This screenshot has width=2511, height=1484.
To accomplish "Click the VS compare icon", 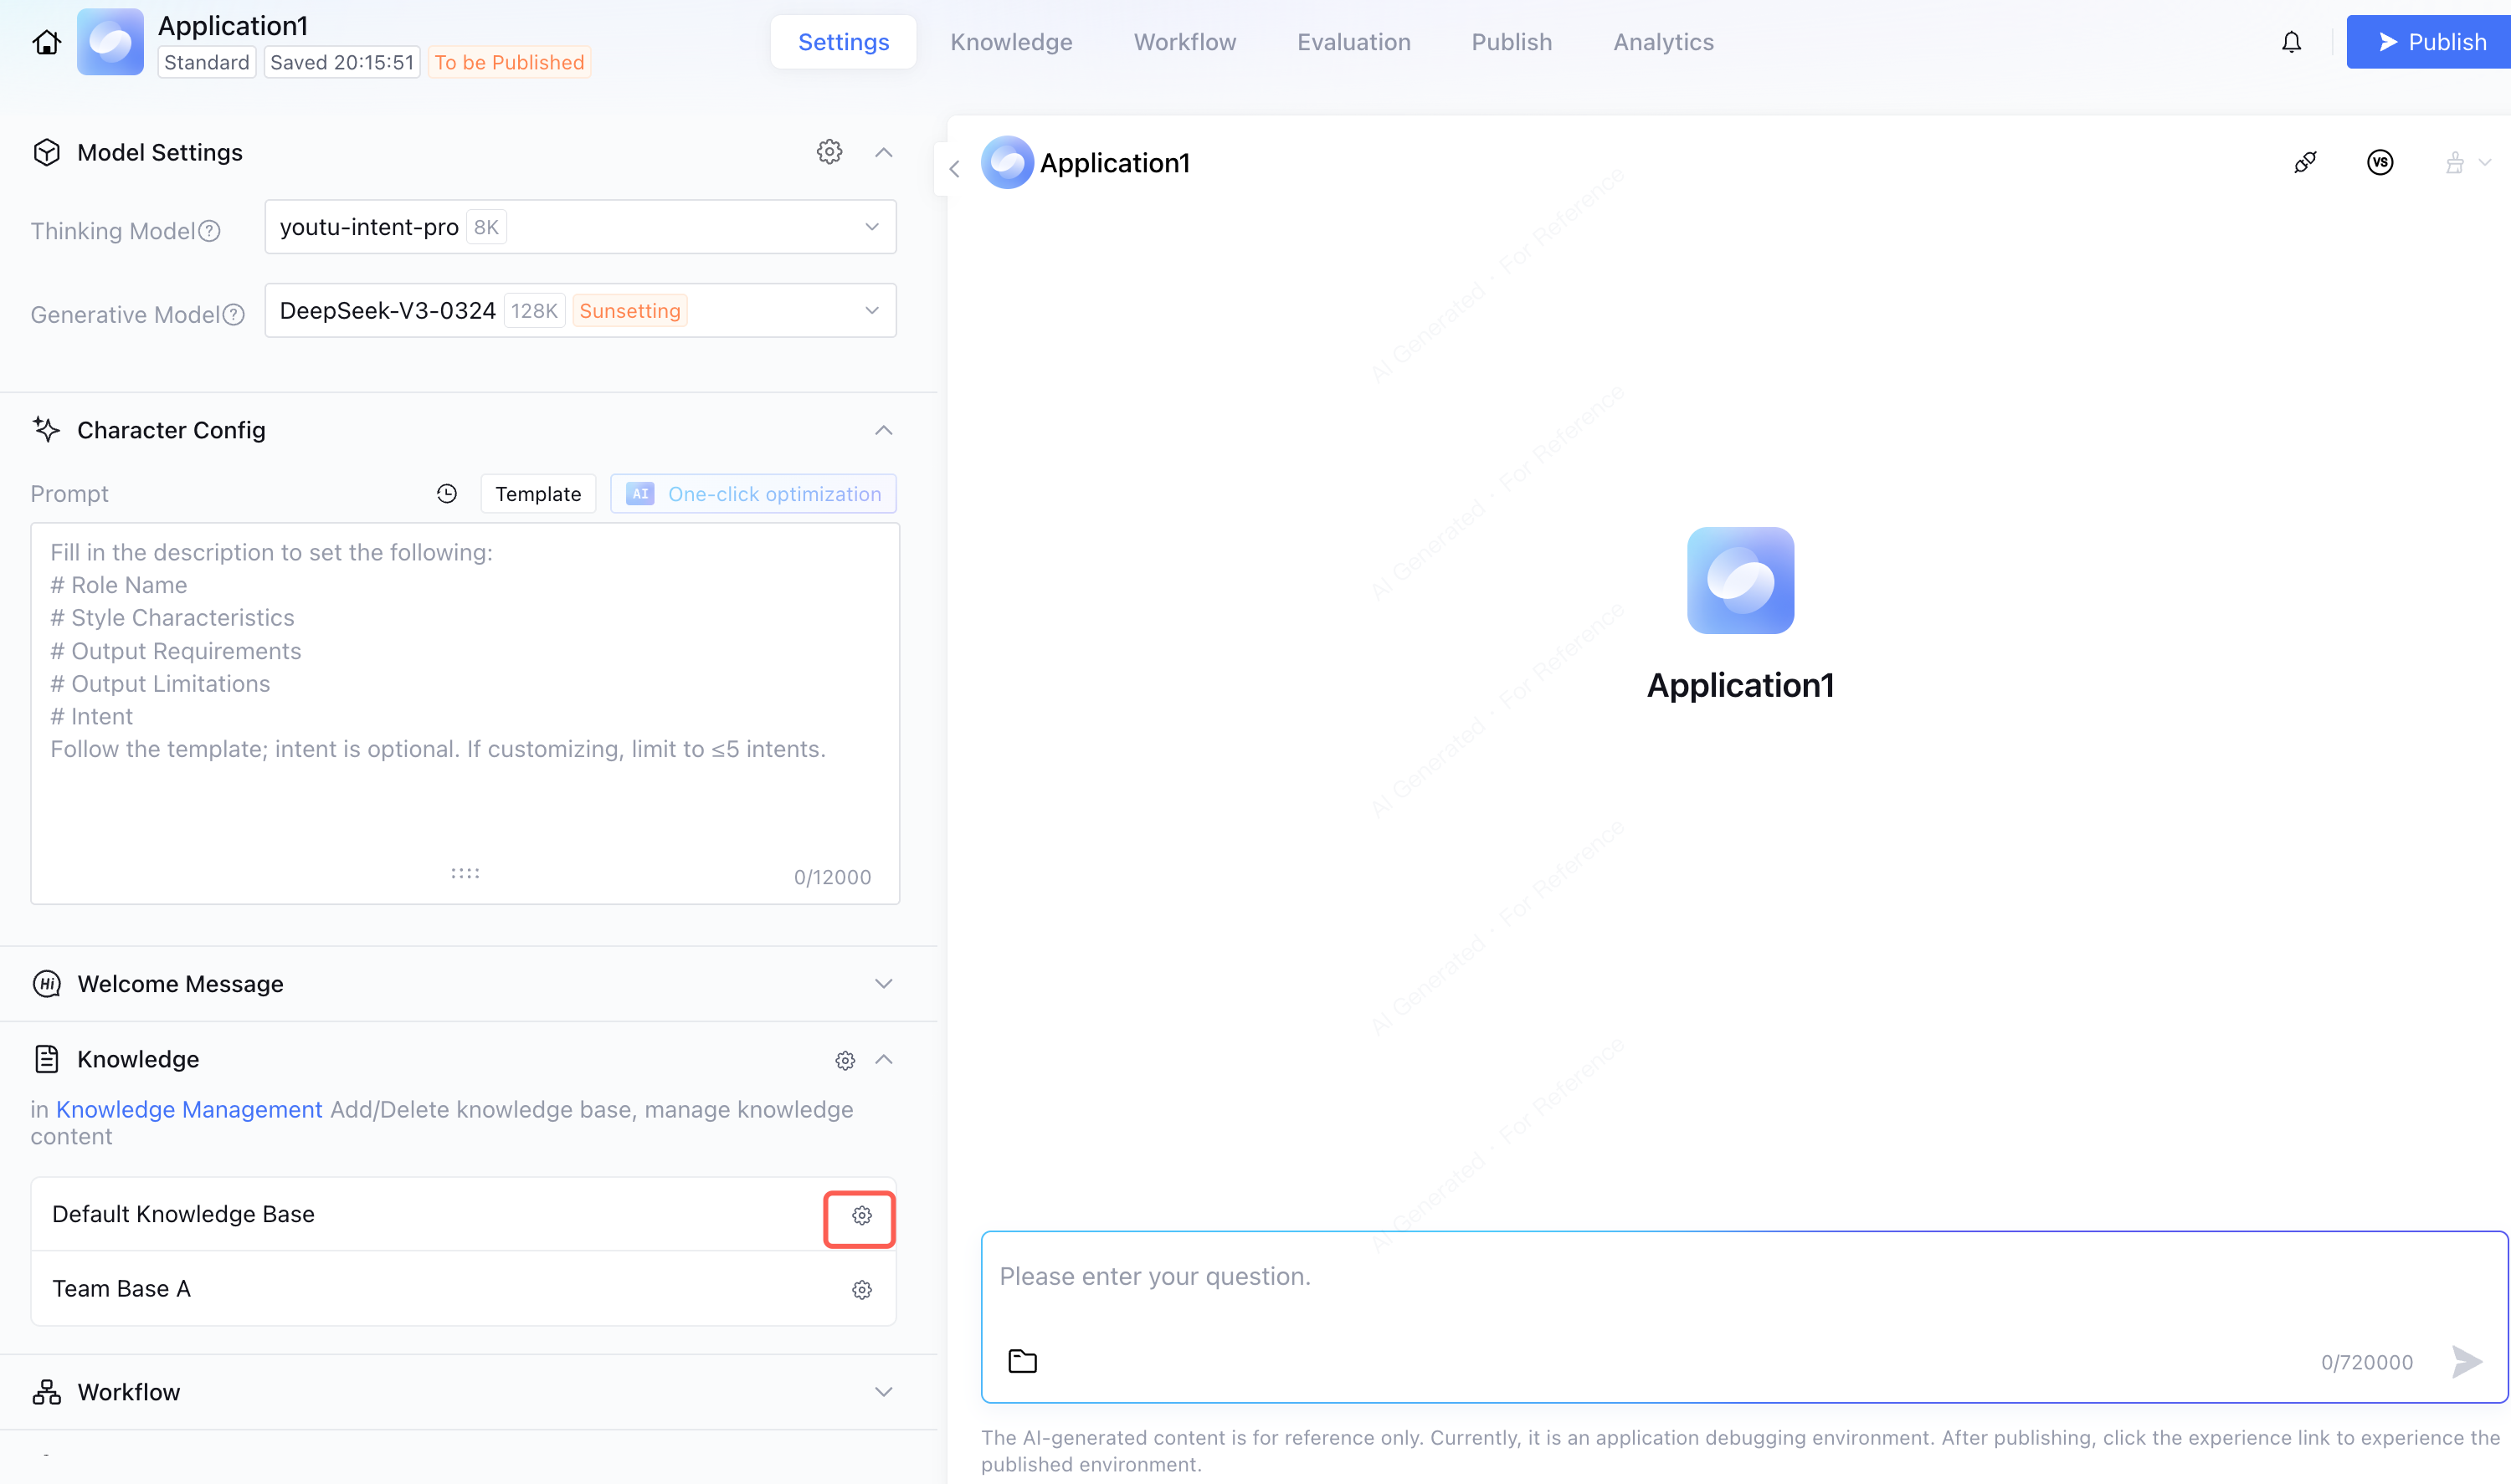I will coord(2380,162).
